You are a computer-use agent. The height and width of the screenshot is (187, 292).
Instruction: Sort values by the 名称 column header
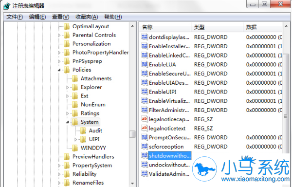[165, 27]
